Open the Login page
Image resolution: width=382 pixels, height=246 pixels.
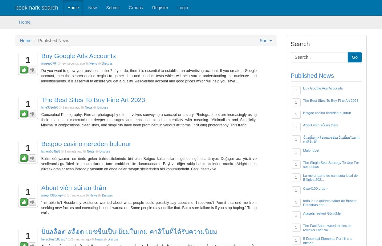point(183,8)
